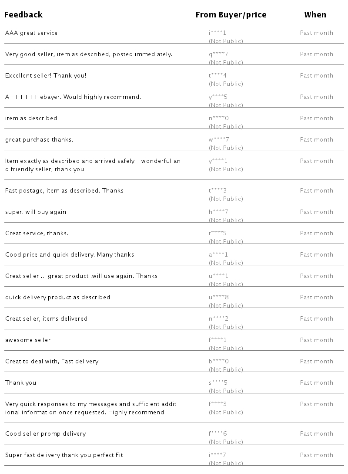Click the When column header
This screenshot has height=474, width=348.
point(315,15)
